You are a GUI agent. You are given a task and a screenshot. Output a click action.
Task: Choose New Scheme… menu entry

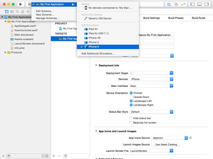45,14
